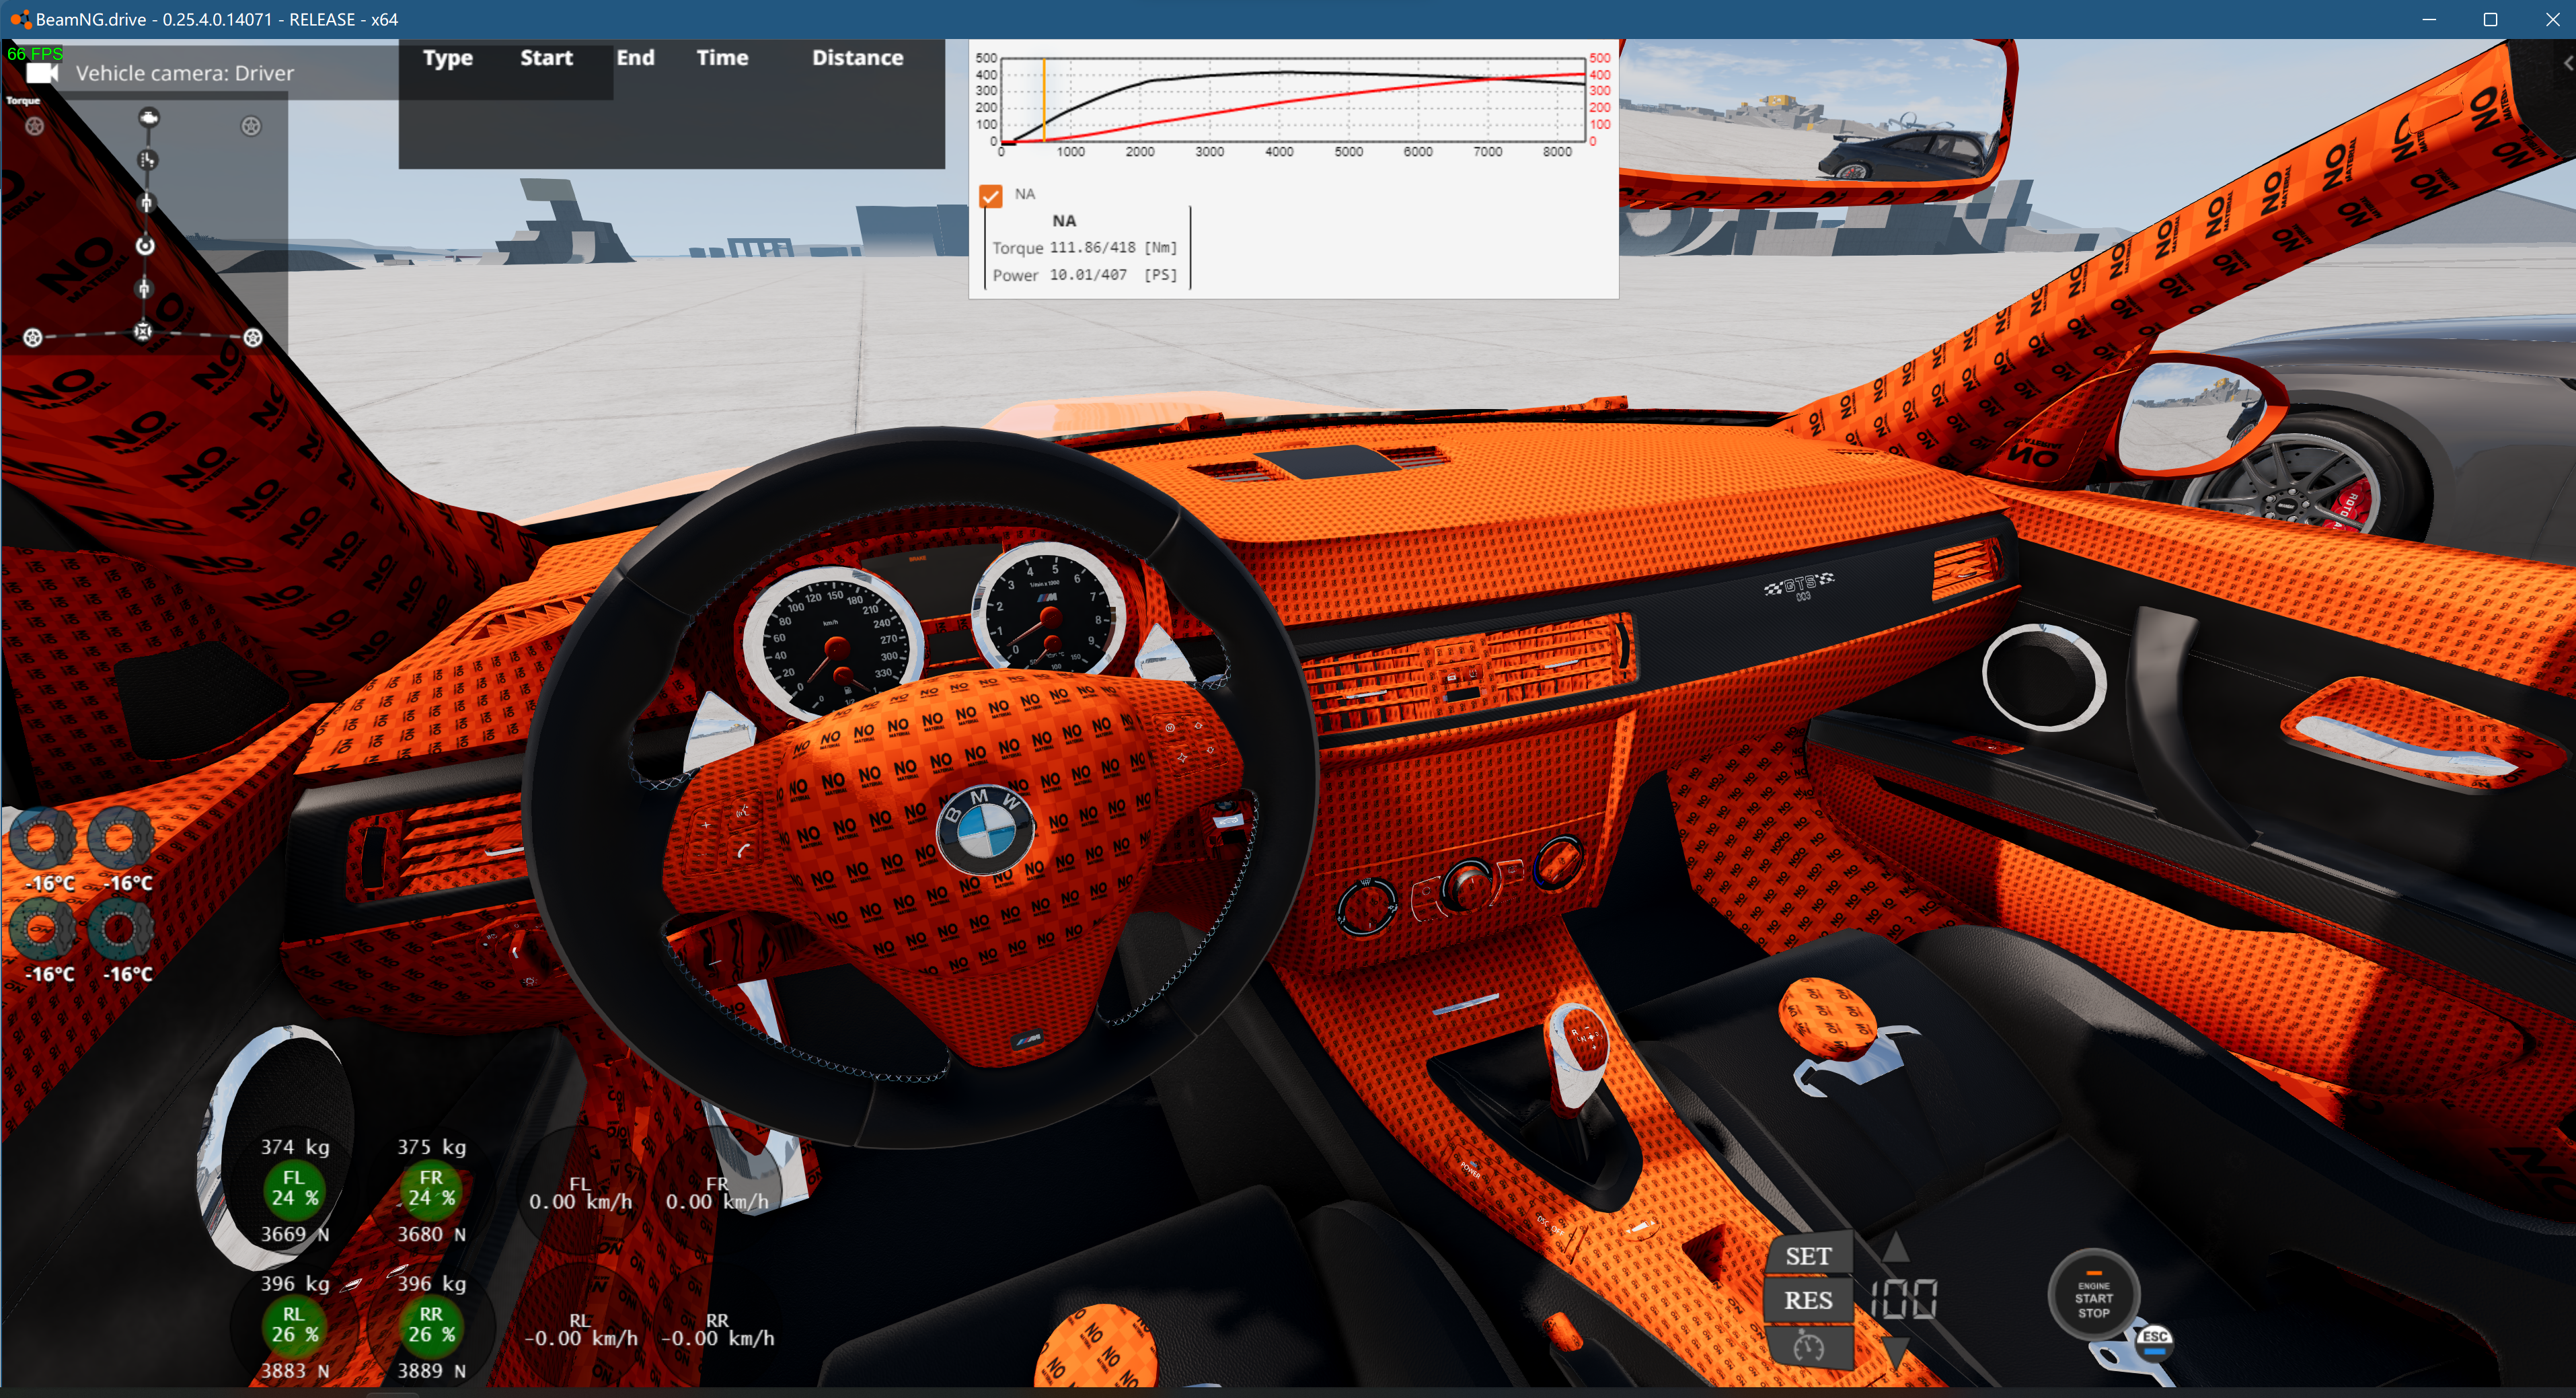Screen dimensions: 2576x1398
Task: Click the center differential icon in powertrain diagram
Action: click(145, 246)
